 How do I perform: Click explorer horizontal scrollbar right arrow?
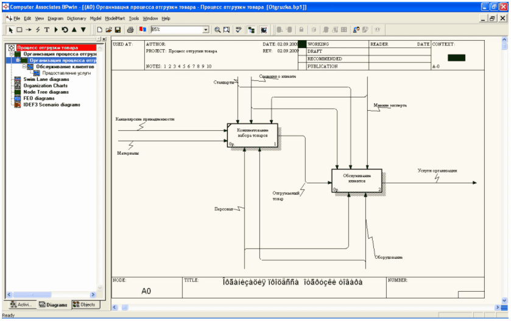93,295
